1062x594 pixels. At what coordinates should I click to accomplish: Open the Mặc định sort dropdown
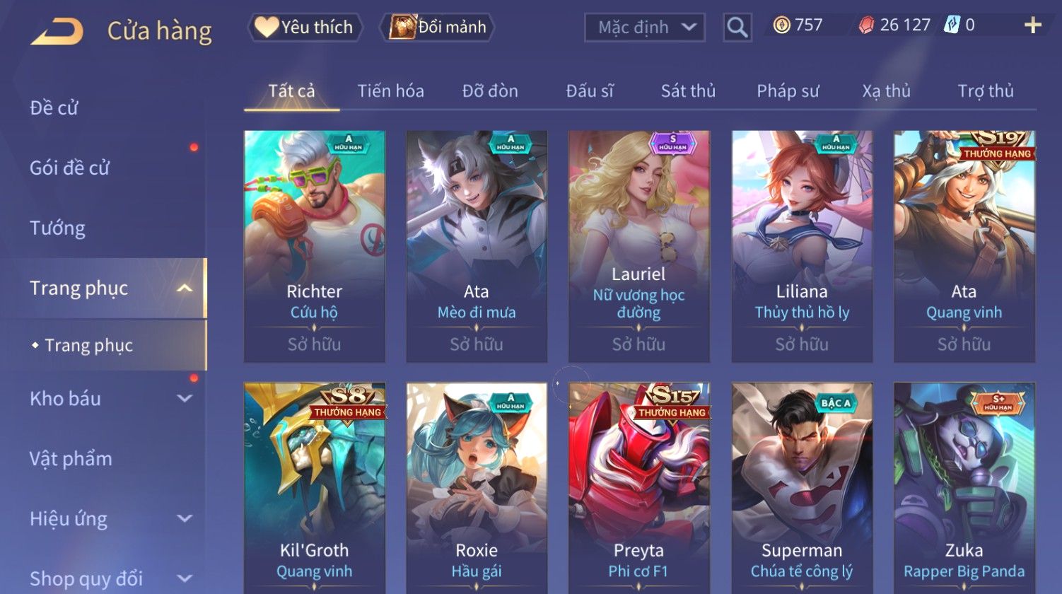pos(645,28)
